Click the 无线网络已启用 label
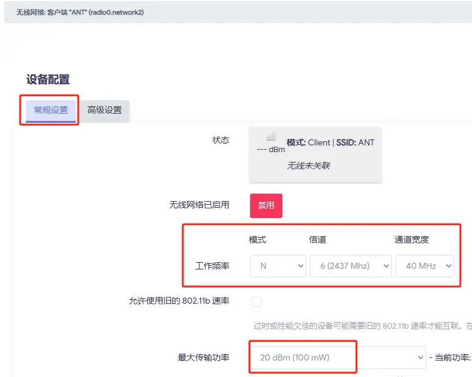The width and height of the screenshot is (472, 377). coord(199,205)
